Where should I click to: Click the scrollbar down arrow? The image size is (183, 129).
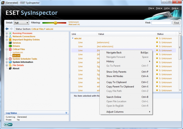tap(180, 90)
